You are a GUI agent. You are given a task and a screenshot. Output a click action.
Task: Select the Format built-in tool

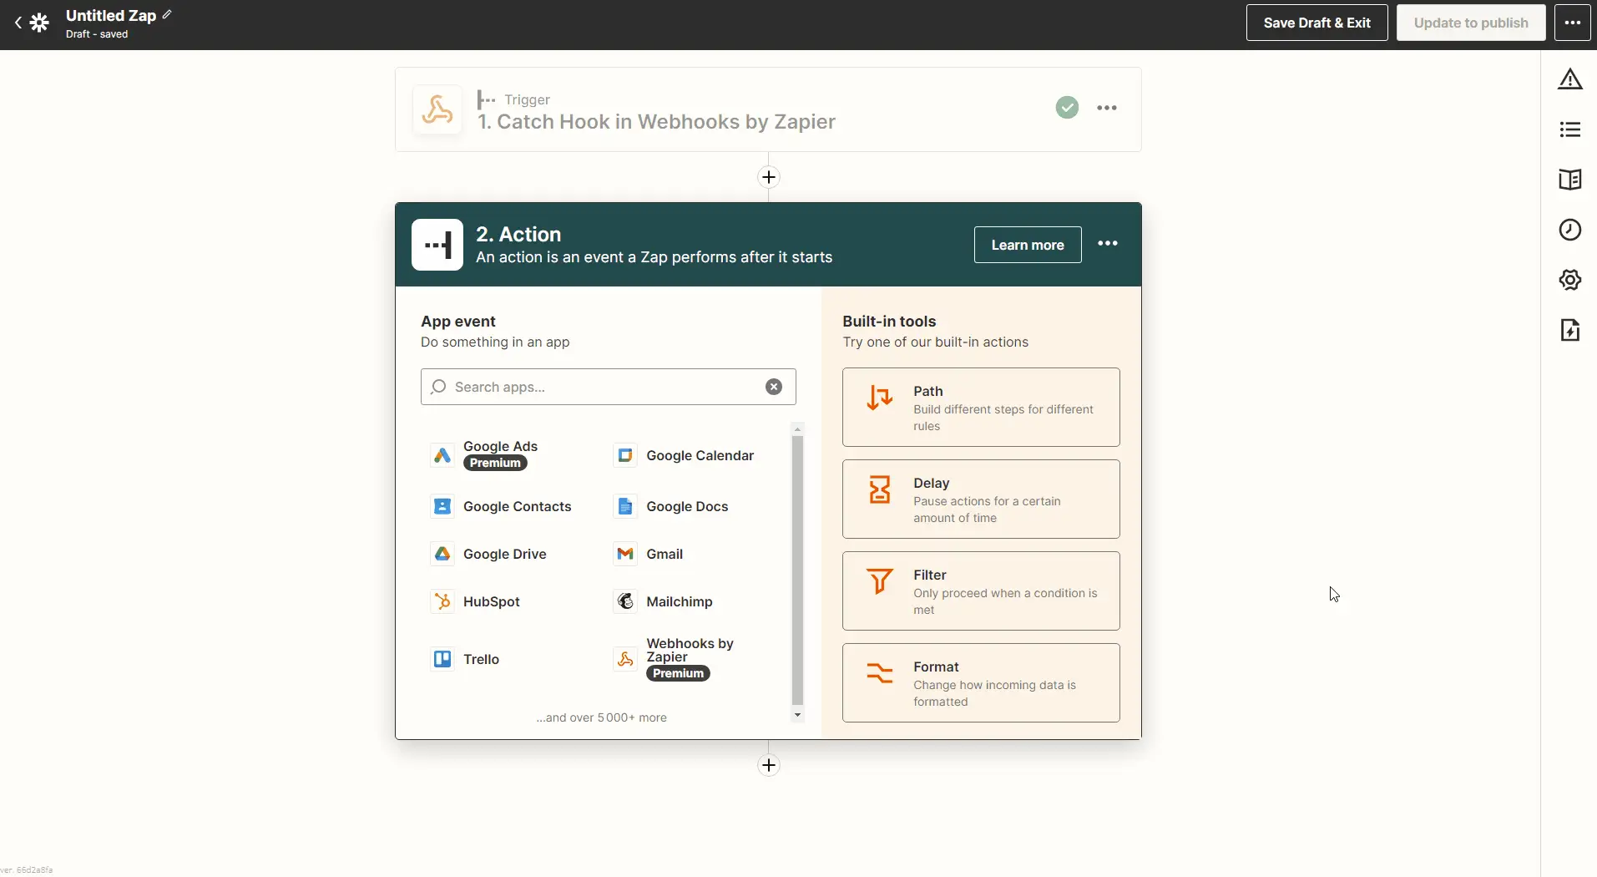click(981, 683)
